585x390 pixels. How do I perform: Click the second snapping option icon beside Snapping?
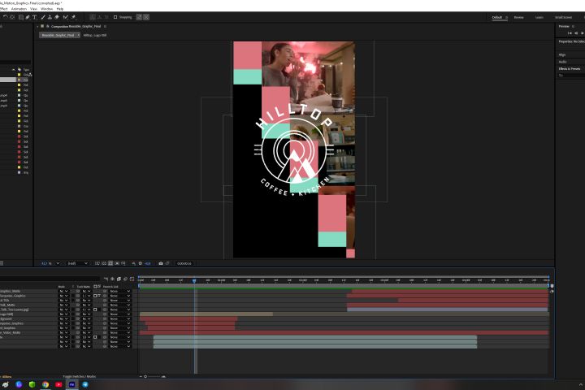[146, 17]
